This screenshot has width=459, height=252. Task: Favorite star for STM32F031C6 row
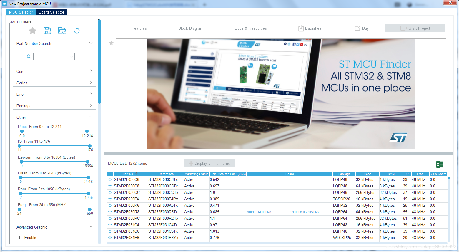click(x=110, y=231)
